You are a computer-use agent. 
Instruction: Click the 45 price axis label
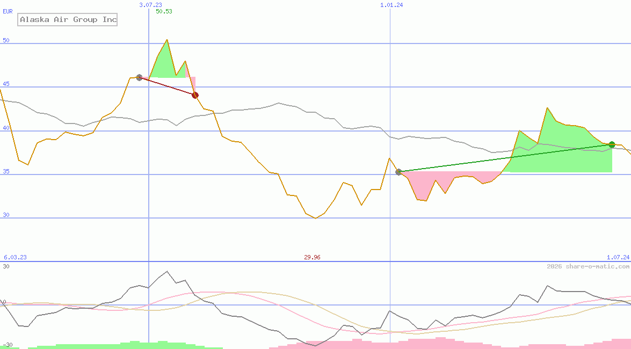(6, 84)
